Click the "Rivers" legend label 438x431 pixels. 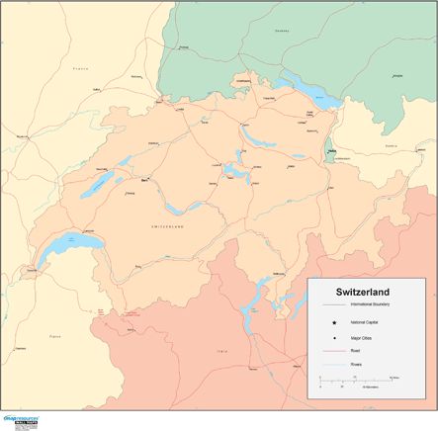point(356,365)
